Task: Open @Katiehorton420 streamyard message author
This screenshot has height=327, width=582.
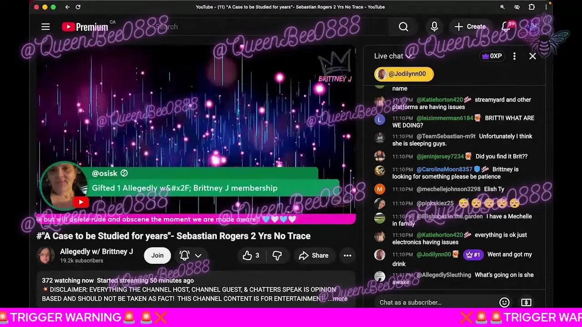Action: [x=440, y=99]
